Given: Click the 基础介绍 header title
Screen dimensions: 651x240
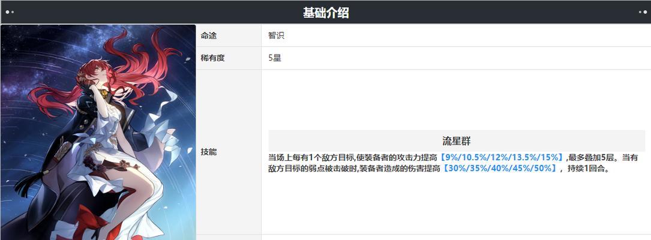Looking at the screenshot, I should click(x=325, y=13).
